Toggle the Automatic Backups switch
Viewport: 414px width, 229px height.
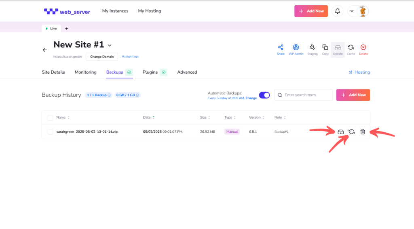[264, 95]
